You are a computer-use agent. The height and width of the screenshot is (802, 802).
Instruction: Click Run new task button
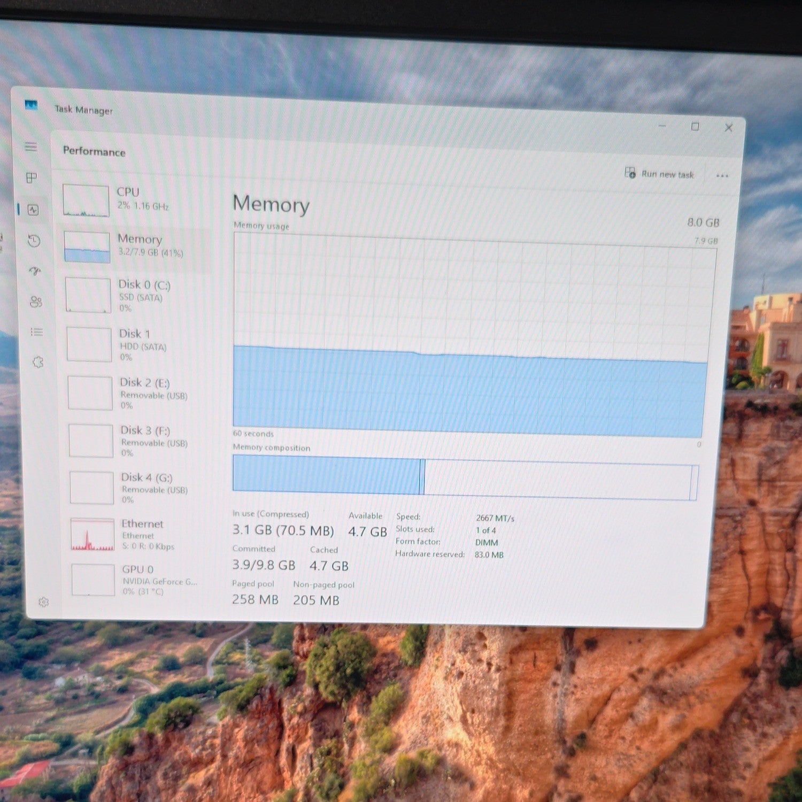click(660, 173)
